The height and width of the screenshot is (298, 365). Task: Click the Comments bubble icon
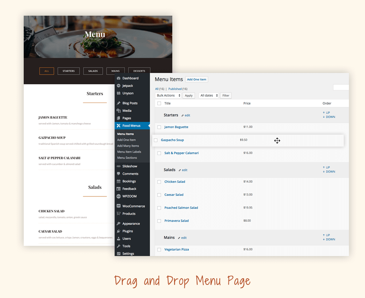click(119, 174)
